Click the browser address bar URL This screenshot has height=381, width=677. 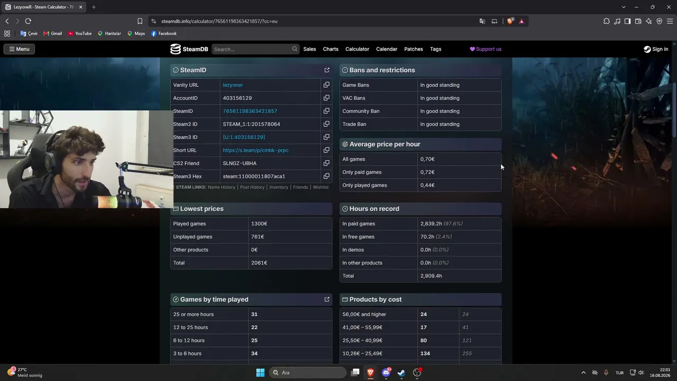pyautogui.click(x=219, y=21)
